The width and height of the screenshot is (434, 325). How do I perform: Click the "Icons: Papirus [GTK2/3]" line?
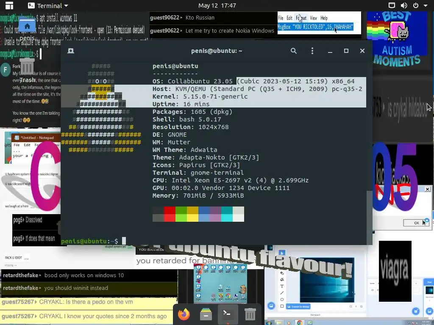[196, 165]
